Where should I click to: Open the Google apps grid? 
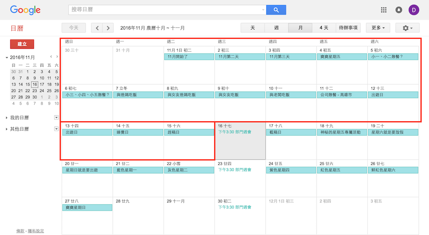pyautogui.click(x=384, y=10)
